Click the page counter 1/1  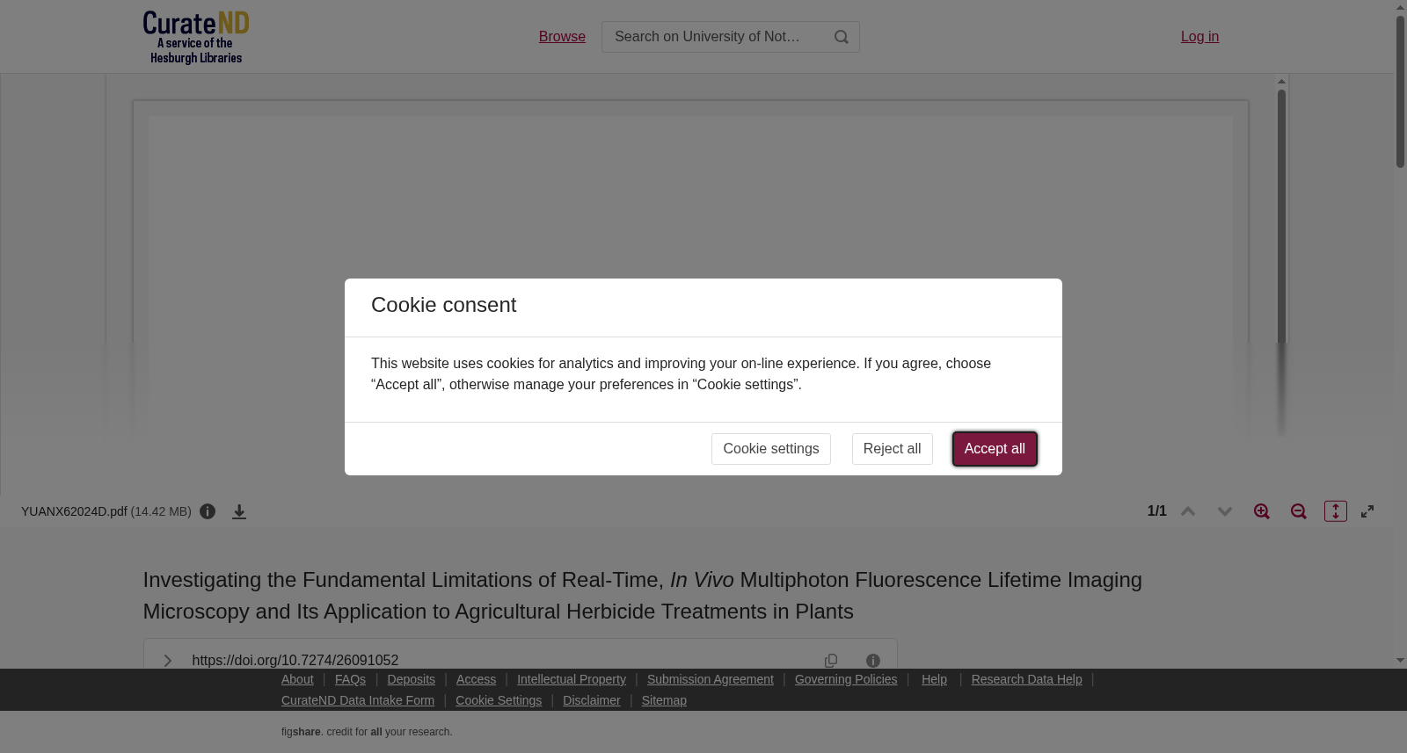(x=1157, y=511)
